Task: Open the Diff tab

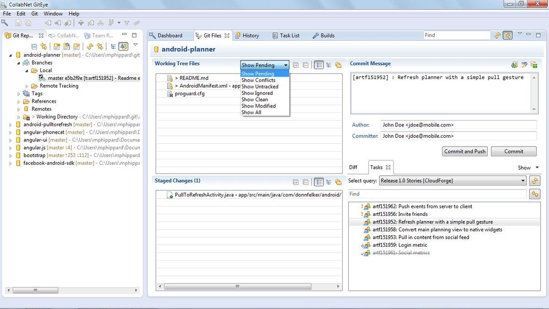Action: (x=353, y=168)
